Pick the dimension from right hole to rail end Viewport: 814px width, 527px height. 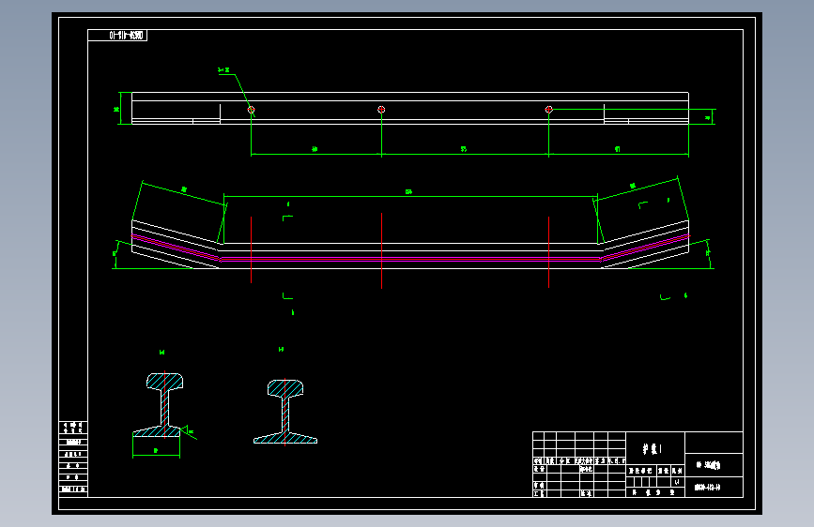[x=617, y=149]
